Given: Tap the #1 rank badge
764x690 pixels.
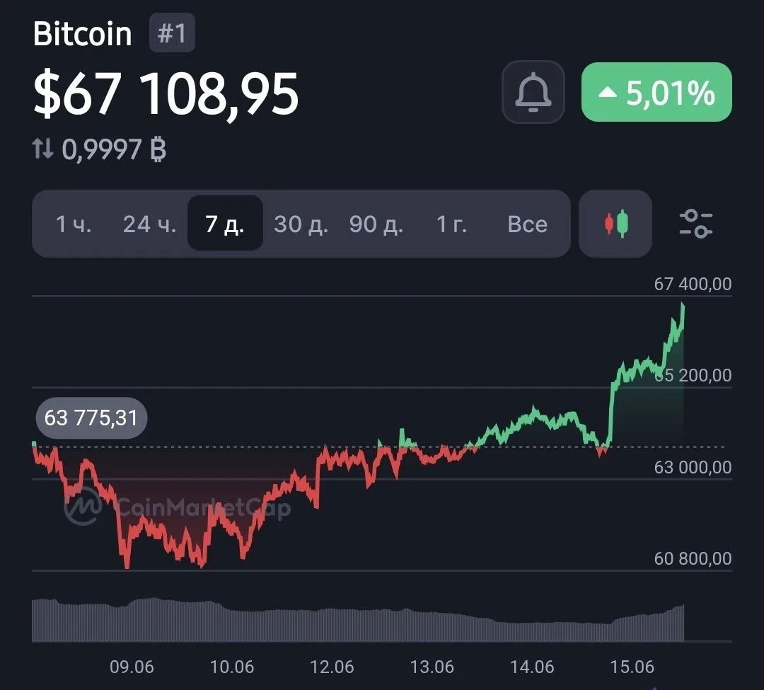Looking at the screenshot, I should coord(172,33).
